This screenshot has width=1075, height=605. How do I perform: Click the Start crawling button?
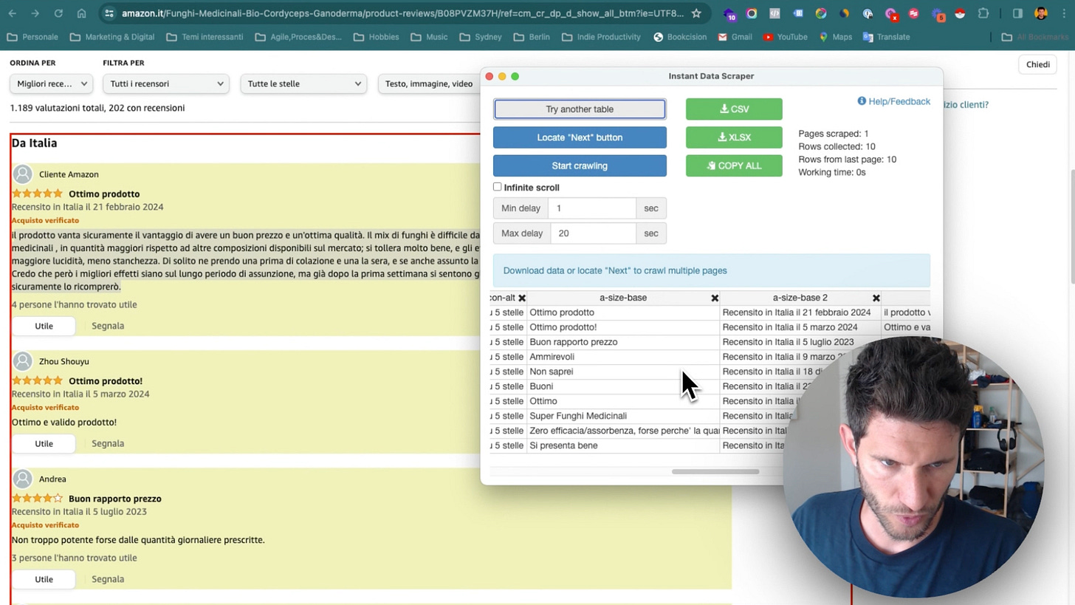point(580,165)
